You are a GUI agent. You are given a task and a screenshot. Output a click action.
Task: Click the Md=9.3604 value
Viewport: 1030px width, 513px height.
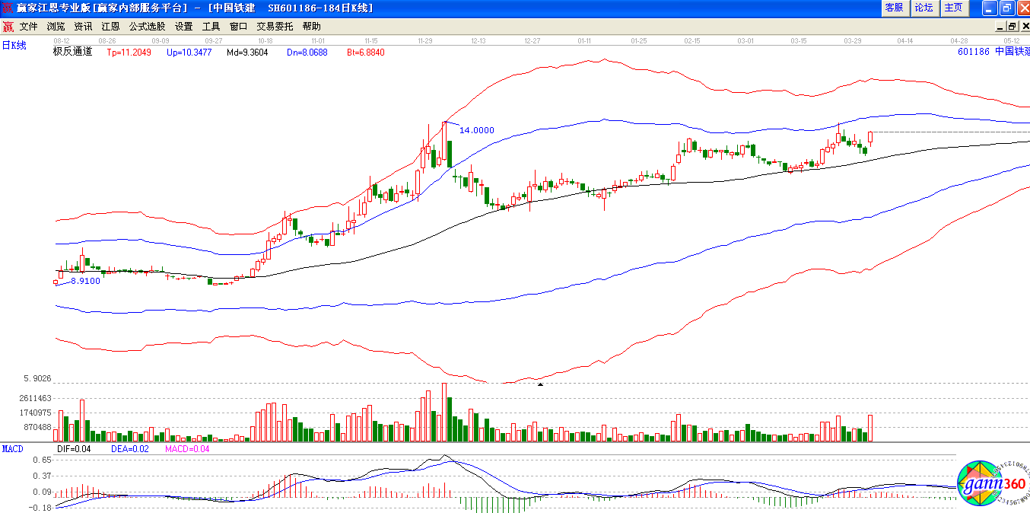[247, 53]
